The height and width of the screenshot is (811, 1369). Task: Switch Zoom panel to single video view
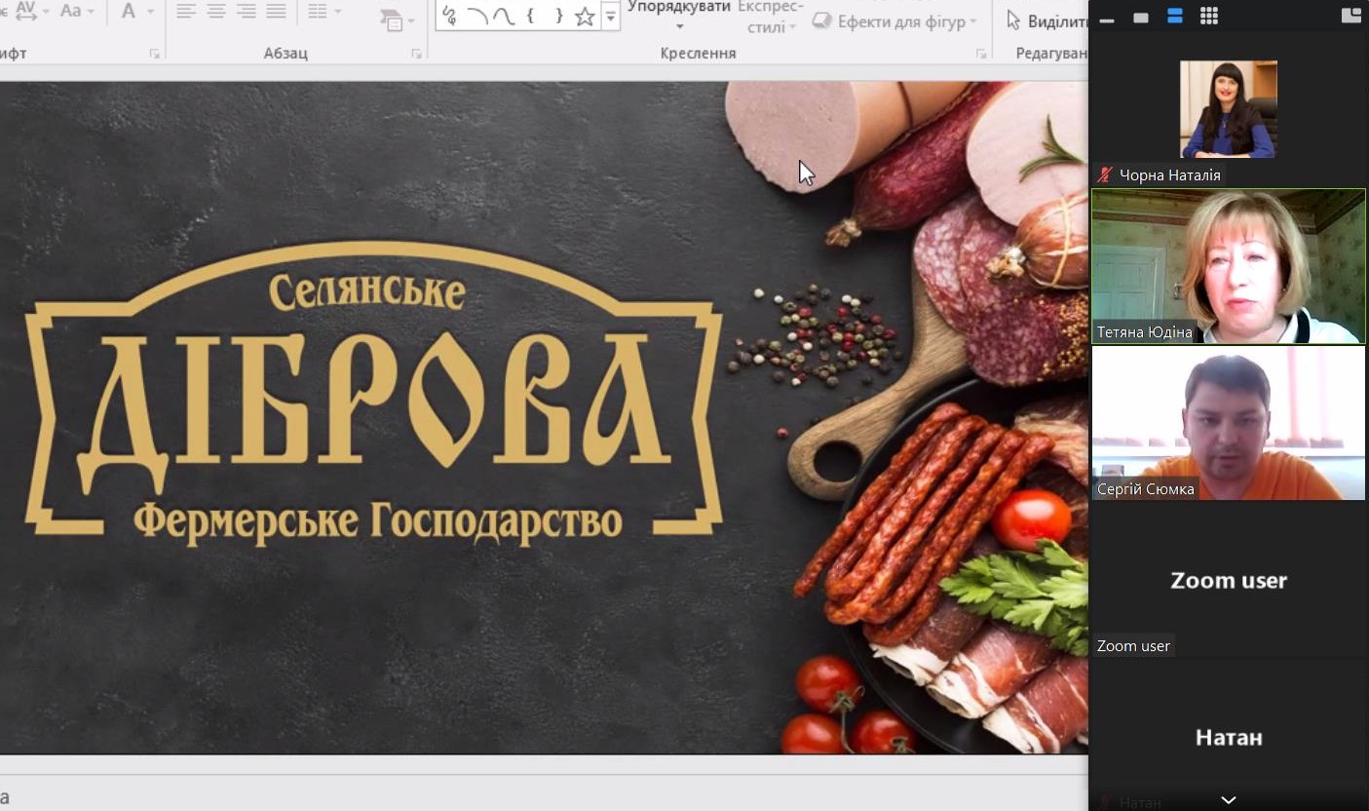click(1138, 16)
